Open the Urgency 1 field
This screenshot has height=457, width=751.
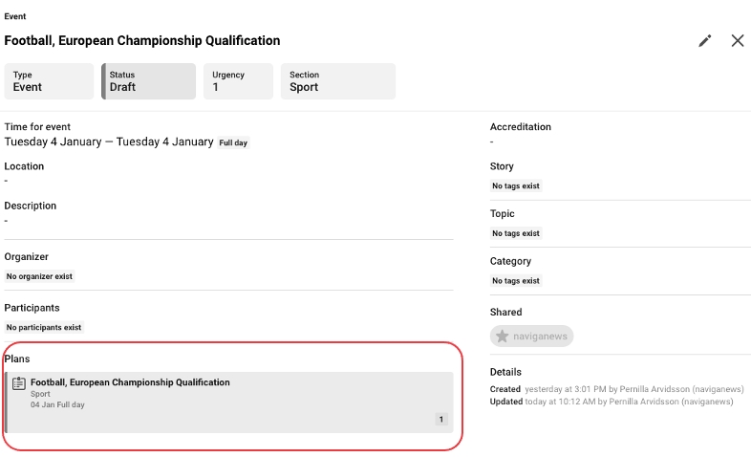238,81
